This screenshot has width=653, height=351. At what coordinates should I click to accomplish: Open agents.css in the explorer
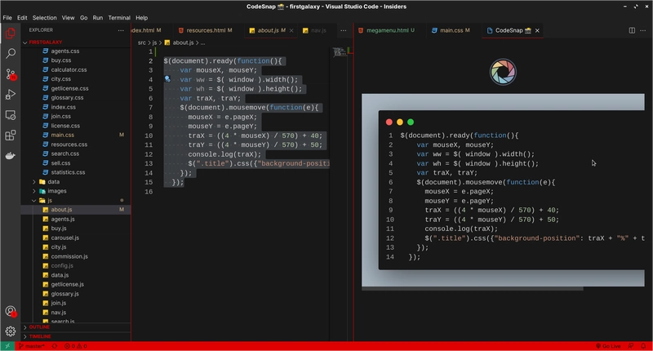coord(65,51)
